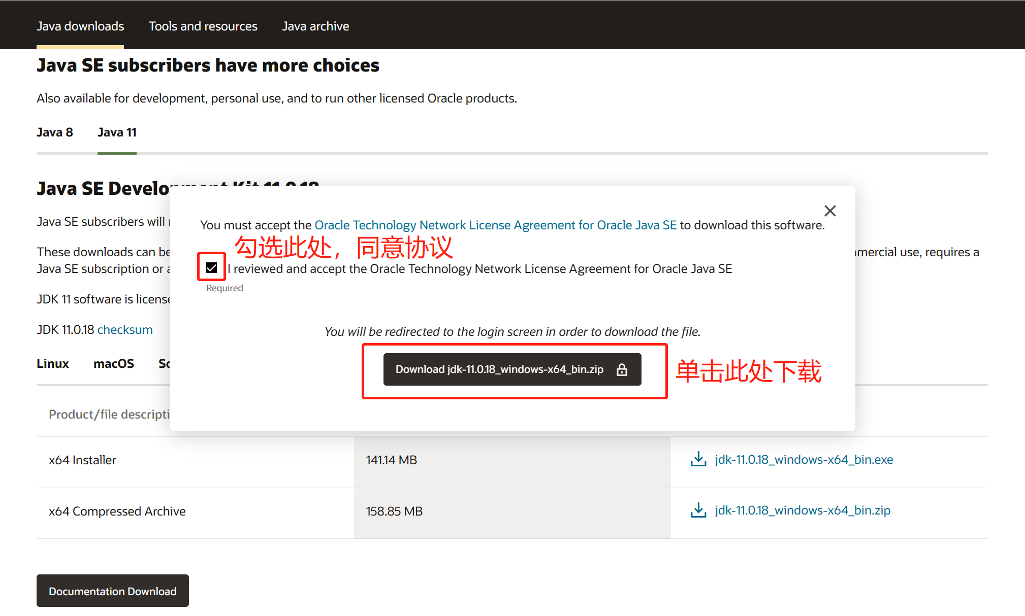Image resolution: width=1025 pixels, height=616 pixels.
Task: Click download icon beside jdk-11.0.18_windows-x64_bin.exe
Action: point(698,459)
